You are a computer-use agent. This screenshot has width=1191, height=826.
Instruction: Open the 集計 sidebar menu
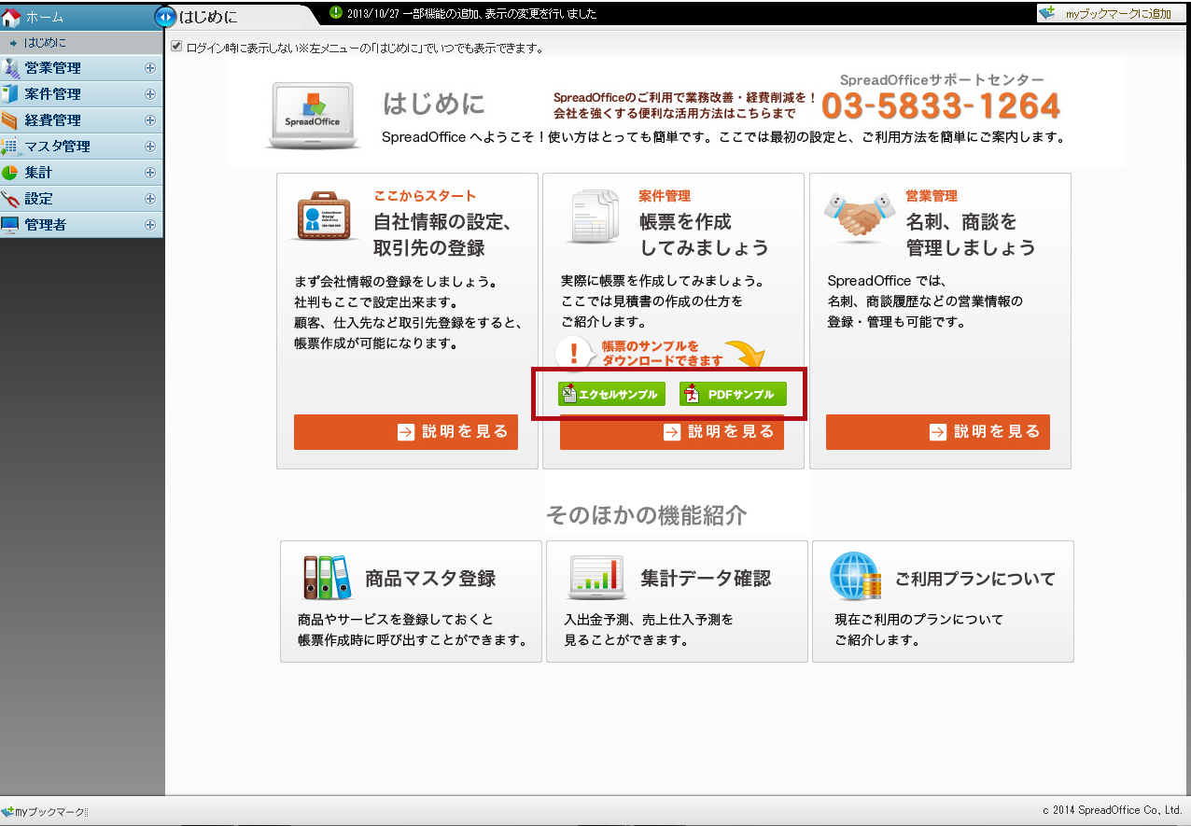(x=81, y=173)
